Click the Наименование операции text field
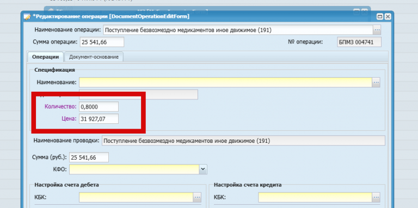This screenshot has height=208, width=418. click(x=238, y=30)
